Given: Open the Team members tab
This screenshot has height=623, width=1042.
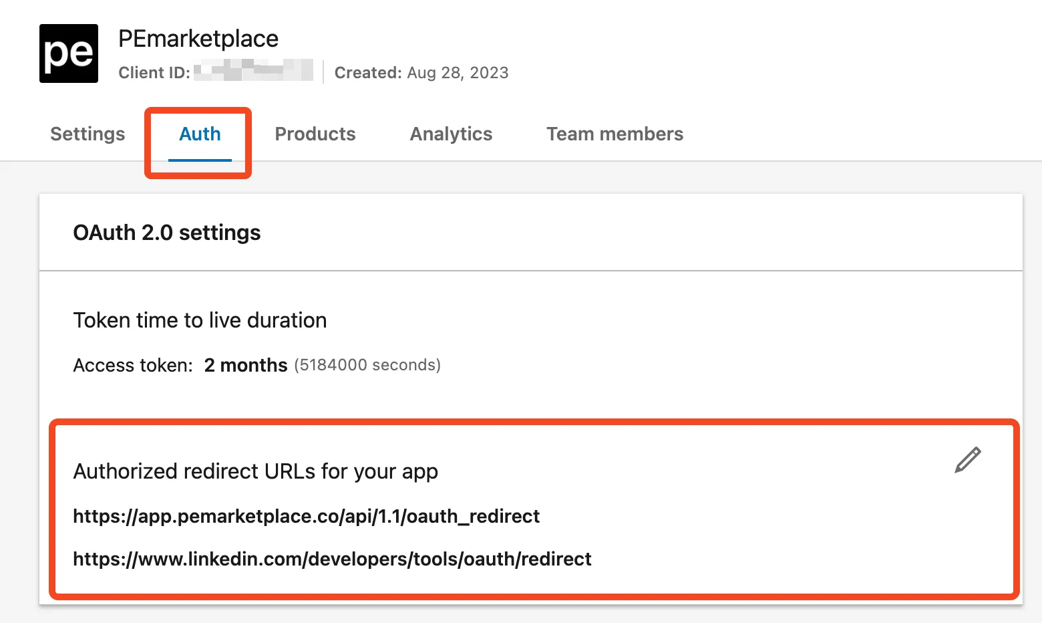Looking at the screenshot, I should pos(615,134).
